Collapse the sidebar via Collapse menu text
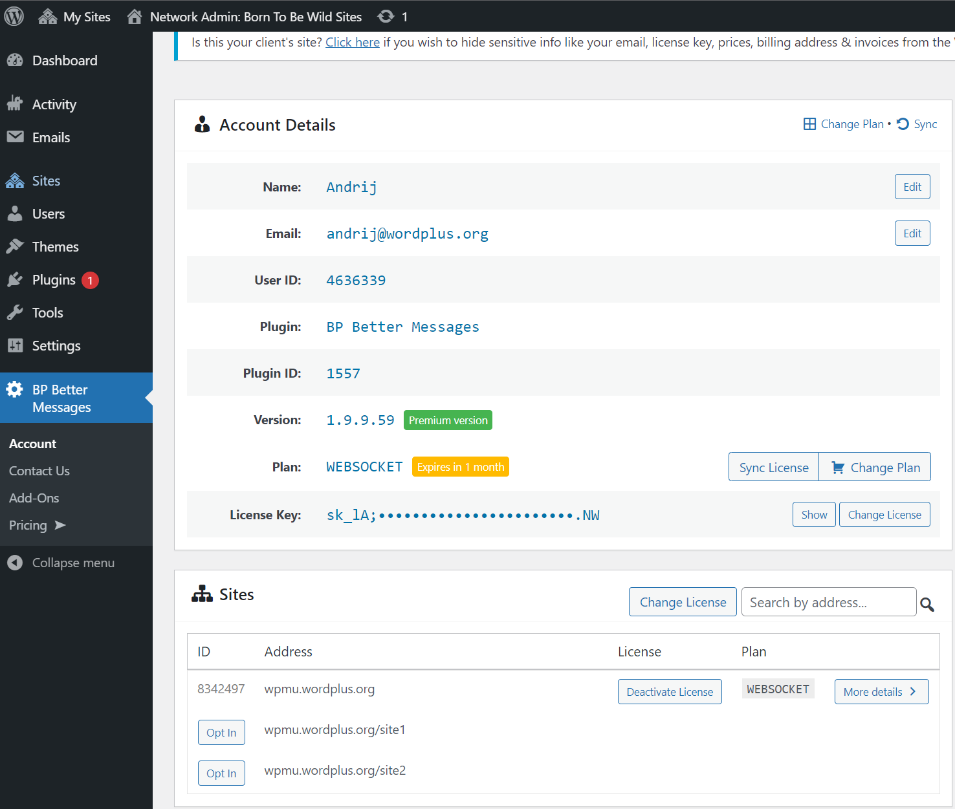Viewport: 955px width, 809px height. coord(73,563)
